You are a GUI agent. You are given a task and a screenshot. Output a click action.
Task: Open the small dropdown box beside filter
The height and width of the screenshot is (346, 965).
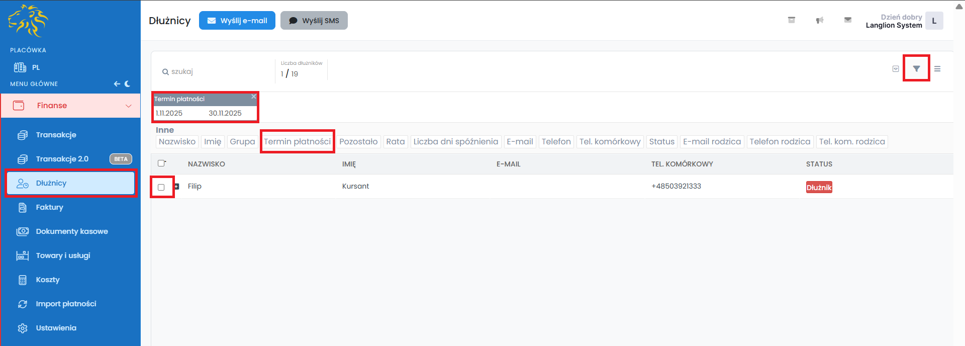pyautogui.click(x=895, y=69)
